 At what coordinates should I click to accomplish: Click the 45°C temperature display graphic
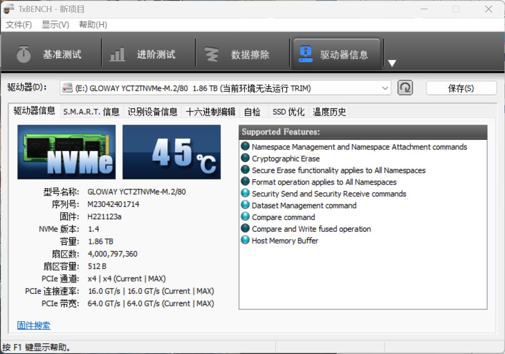pos(171,152)
